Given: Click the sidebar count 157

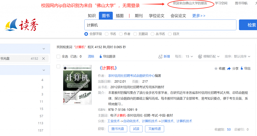Looking at the screenshot, I should [40, 130].
